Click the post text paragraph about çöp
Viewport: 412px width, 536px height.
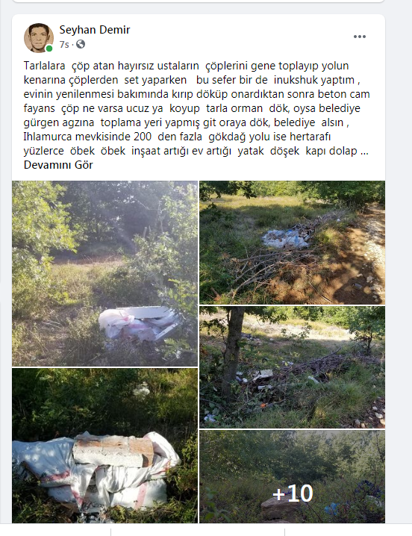(x=196, y=108)
